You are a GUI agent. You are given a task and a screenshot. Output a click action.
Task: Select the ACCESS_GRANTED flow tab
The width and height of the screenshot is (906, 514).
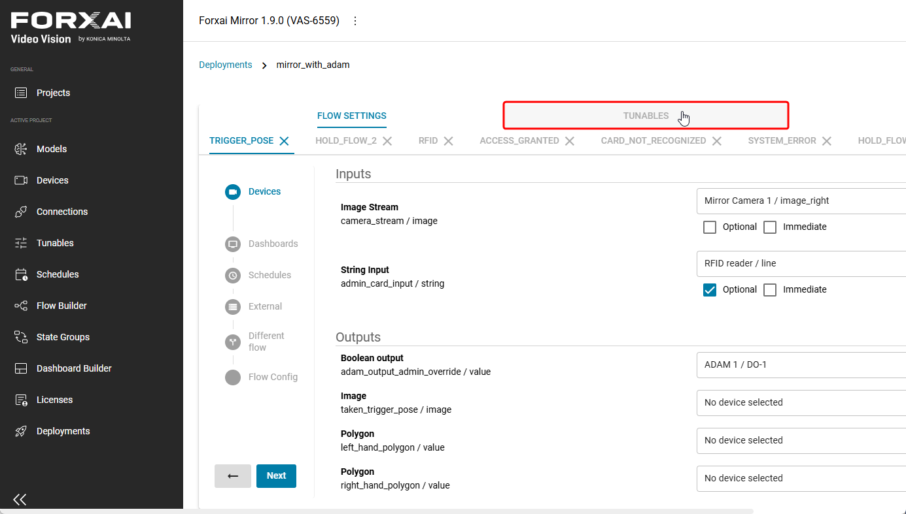519,140
